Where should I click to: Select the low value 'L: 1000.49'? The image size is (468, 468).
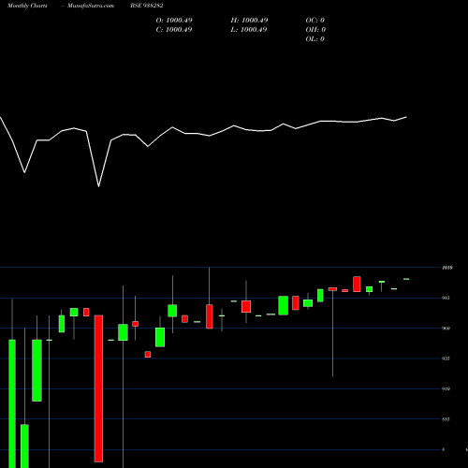[x=249, y=30]
